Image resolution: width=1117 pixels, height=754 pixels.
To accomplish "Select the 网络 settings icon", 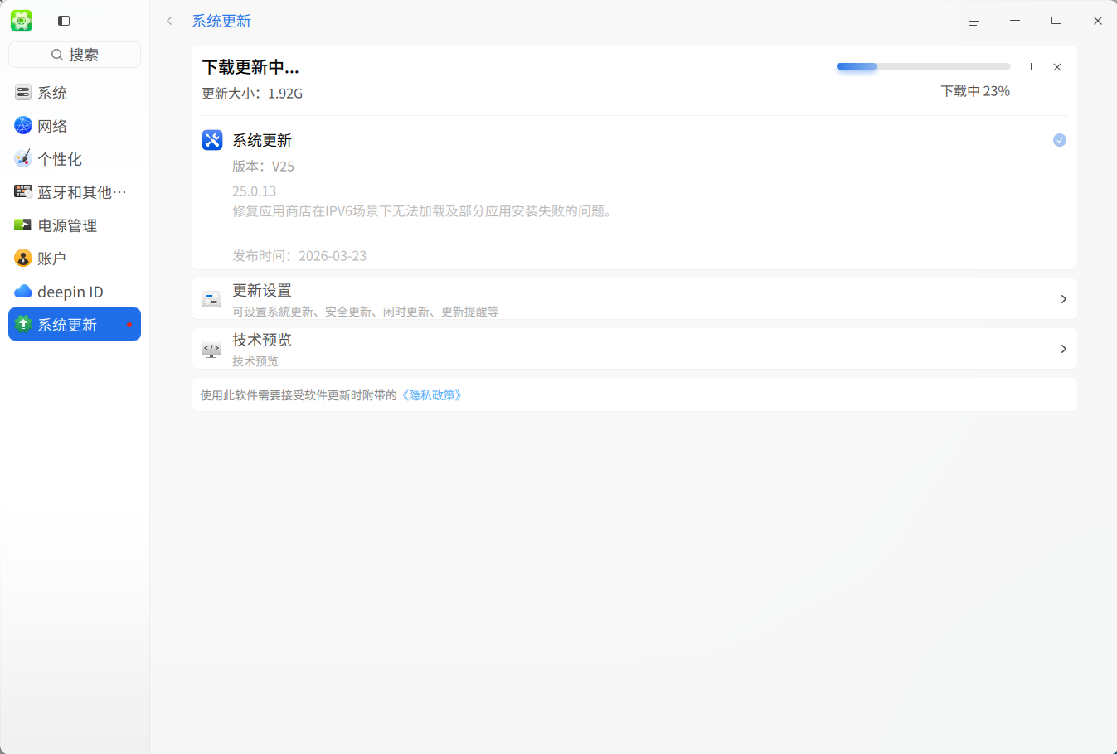I will [22, 125].
